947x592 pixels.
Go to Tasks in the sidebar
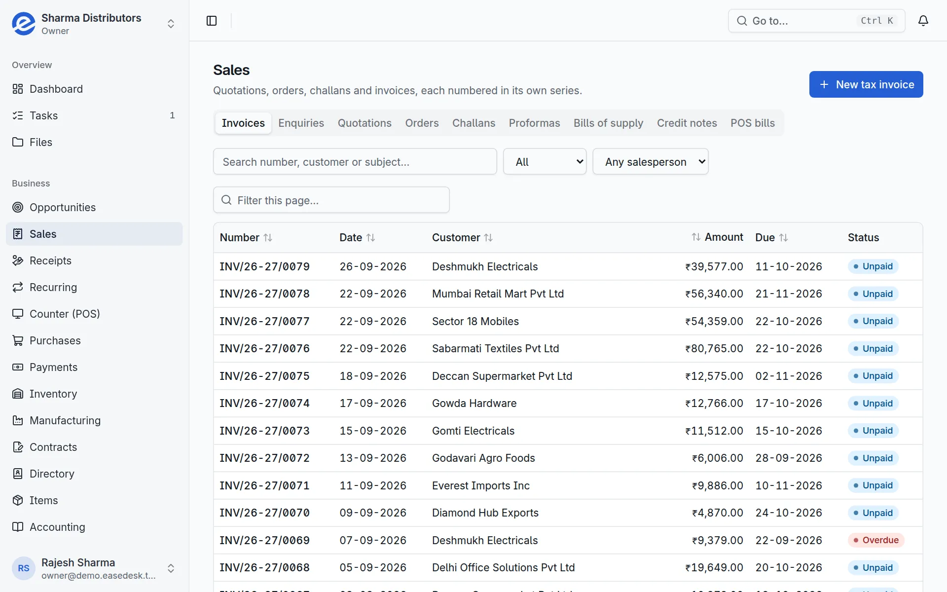click(94, 115)
